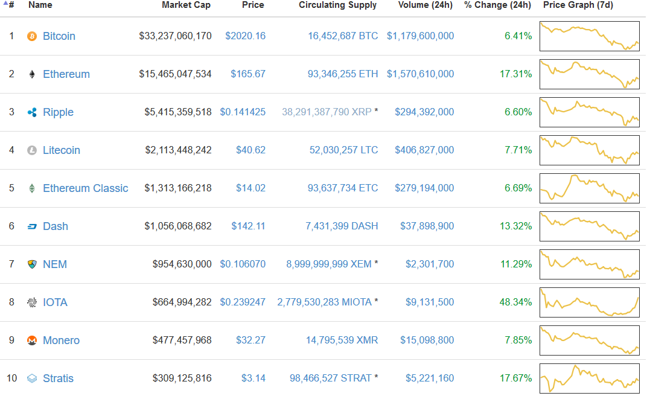Click the IOTA logo icon
The width and height of the screenshot is (647, 396).
click(32, 302)
